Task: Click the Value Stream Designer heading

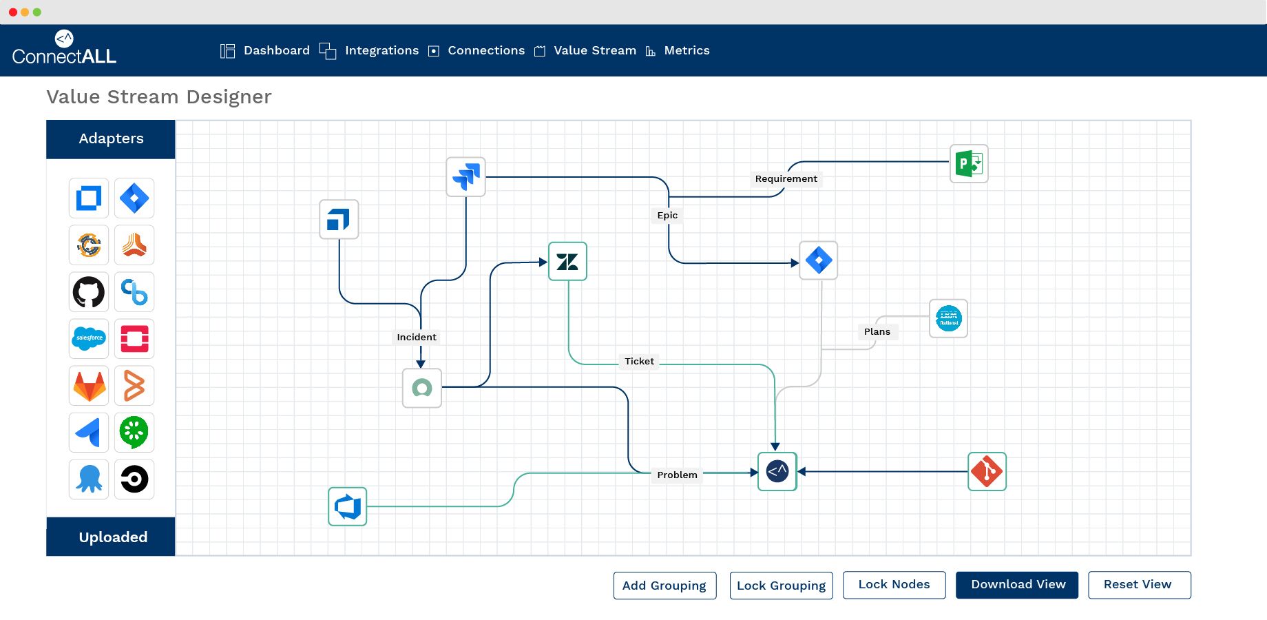Action: (159, 97)
